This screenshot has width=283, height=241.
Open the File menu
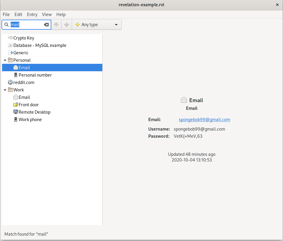pyautogui.click(x=6, y=15)
